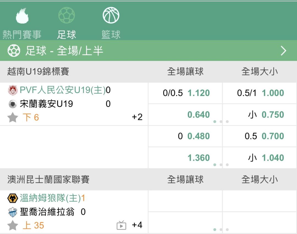The width and height of the screenshot is (297, 234).
Task: Favorite the 溫納姆狼隊 match star
Action: click(13, 226)
